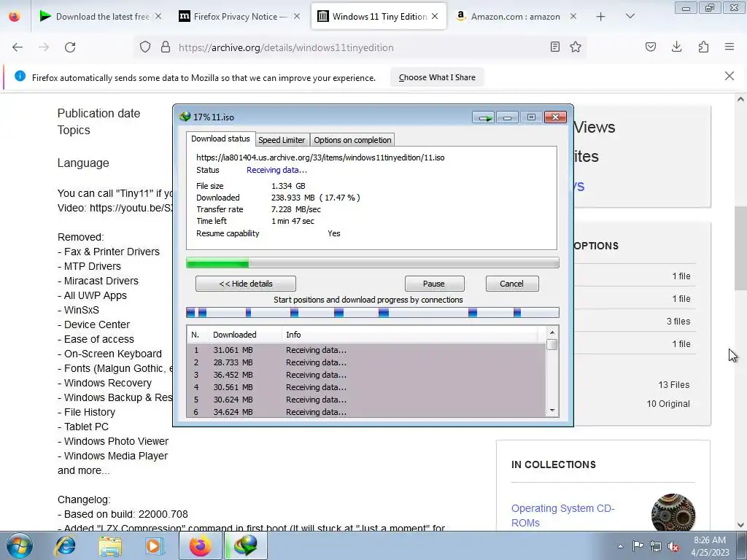The height and width of the screenshot is (560, 747).
Task: Select the Download status tab
Action: pos(220,139)
